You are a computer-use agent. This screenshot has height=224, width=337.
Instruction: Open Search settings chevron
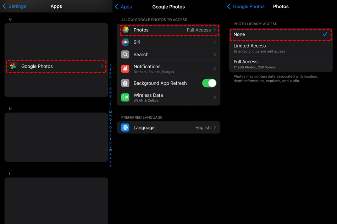pyautogui.click(x=215, y=54)
